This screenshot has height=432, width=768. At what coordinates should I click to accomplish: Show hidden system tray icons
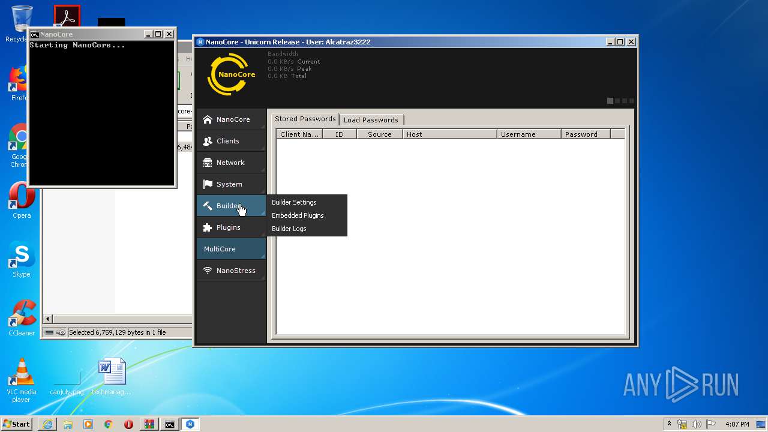coord(669,424)
